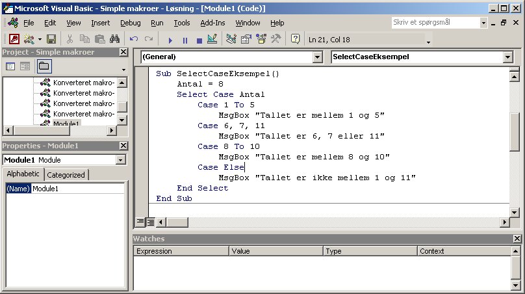Open the (General) object dropdown
The width and height of the screenshot is (525, 294).
[318, 57]
